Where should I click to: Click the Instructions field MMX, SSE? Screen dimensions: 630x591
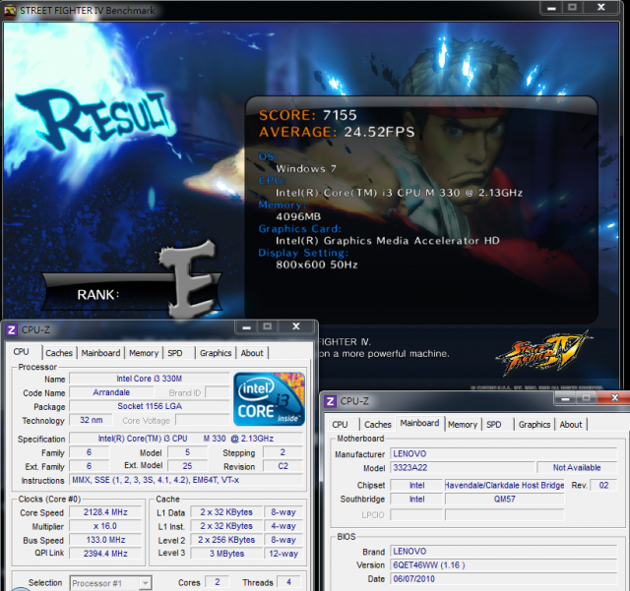pos(186,480)
